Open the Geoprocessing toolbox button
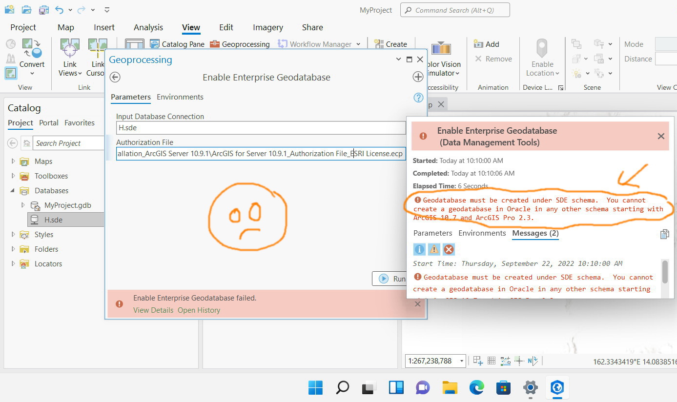 pyautogui.click(x=240, y=44)
